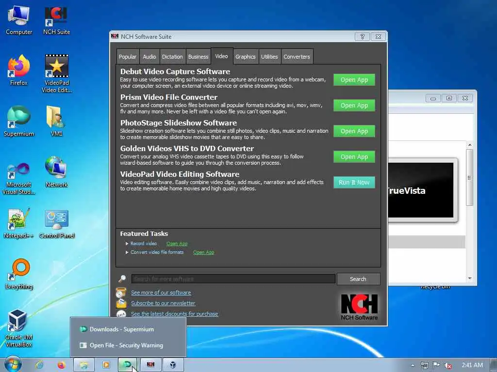Select the Supermium desktop shortcut
Screen dimensions: 497x372
[19, 121]
